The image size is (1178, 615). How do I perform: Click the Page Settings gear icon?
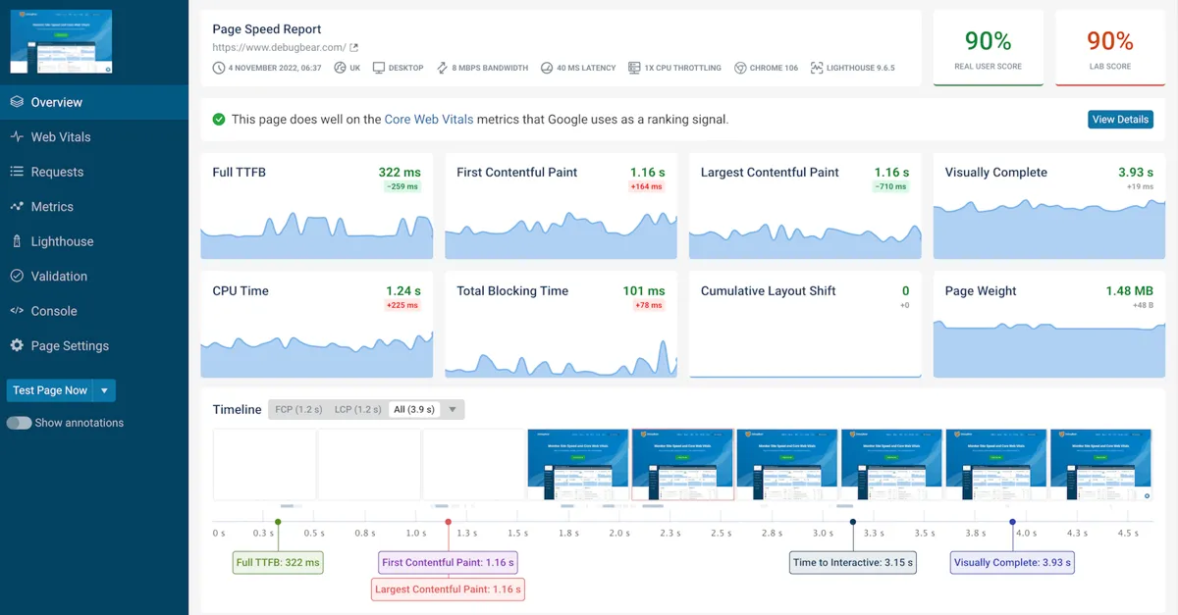click(x=17, y=346)
